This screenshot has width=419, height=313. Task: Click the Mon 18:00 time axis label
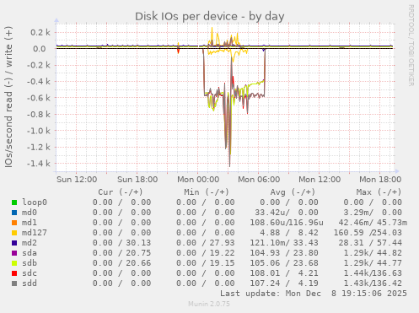pos(380,180)
